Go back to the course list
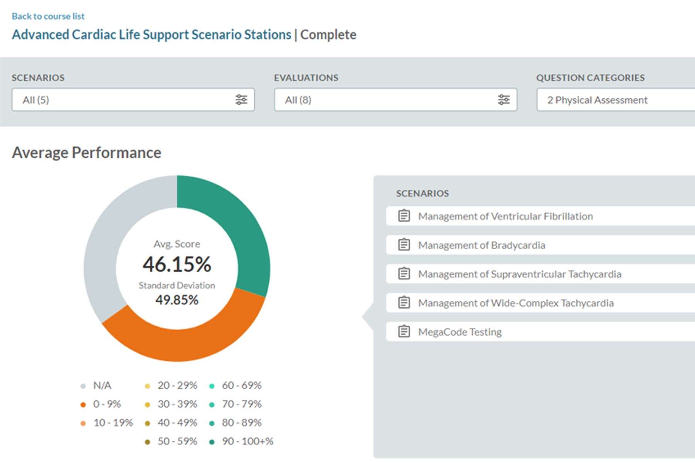 click(48, 16)
